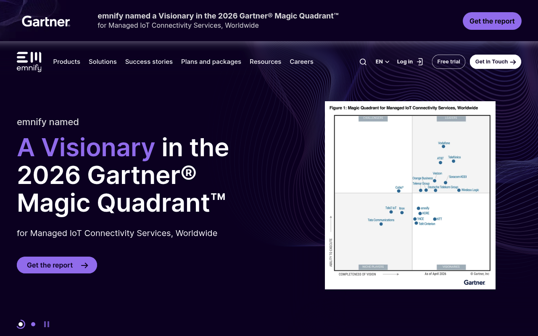
Task: Click the "As of April 2026" chart caption
Action: [x=435, y=274]
